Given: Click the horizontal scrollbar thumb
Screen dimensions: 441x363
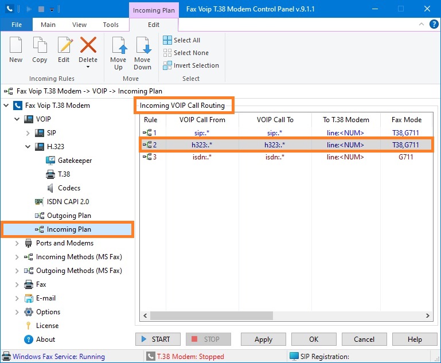Looking at the screenshot, I should point(212,315).
